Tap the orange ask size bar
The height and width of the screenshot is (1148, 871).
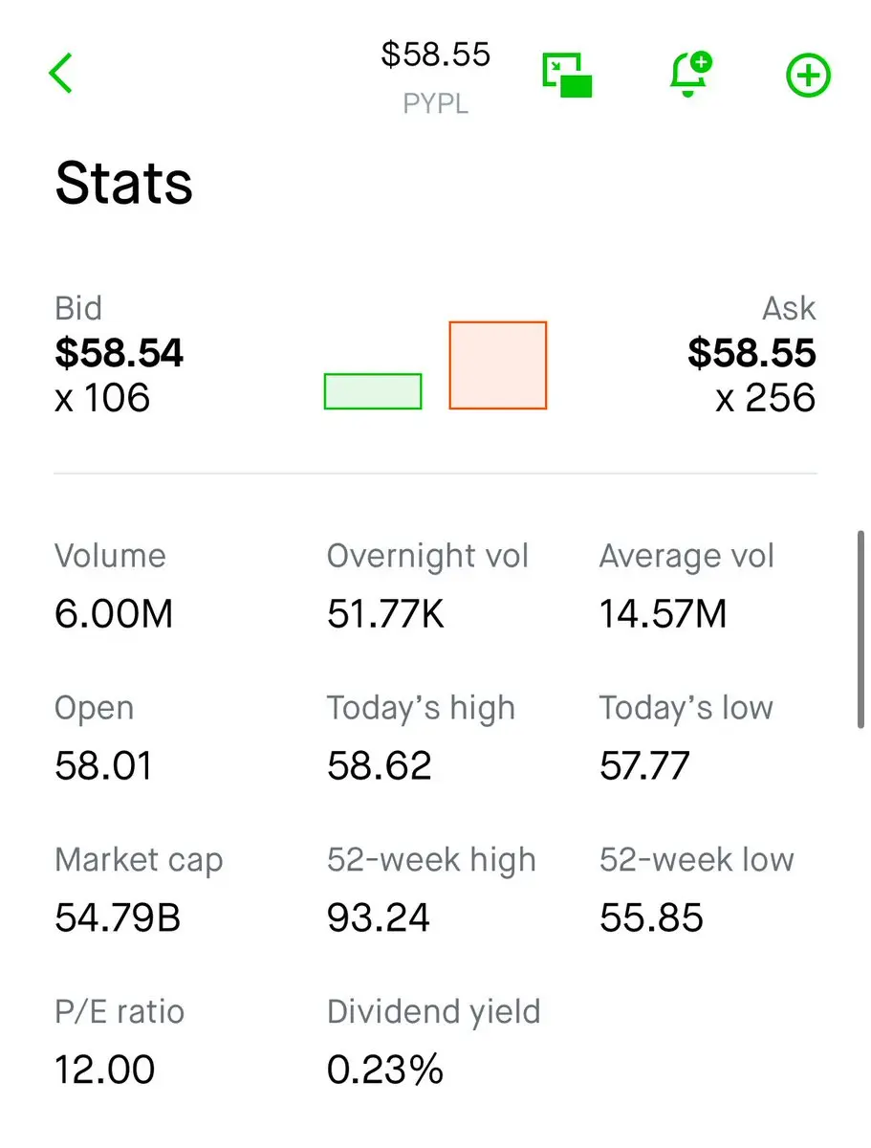click(498, 365)
